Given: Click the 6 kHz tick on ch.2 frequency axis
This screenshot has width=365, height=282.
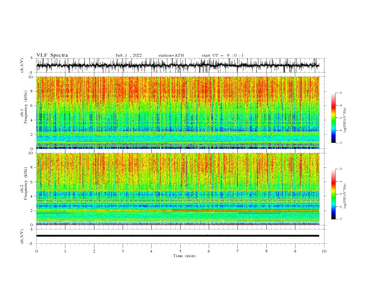Looking at the screenshot, I should pos(33,182).
